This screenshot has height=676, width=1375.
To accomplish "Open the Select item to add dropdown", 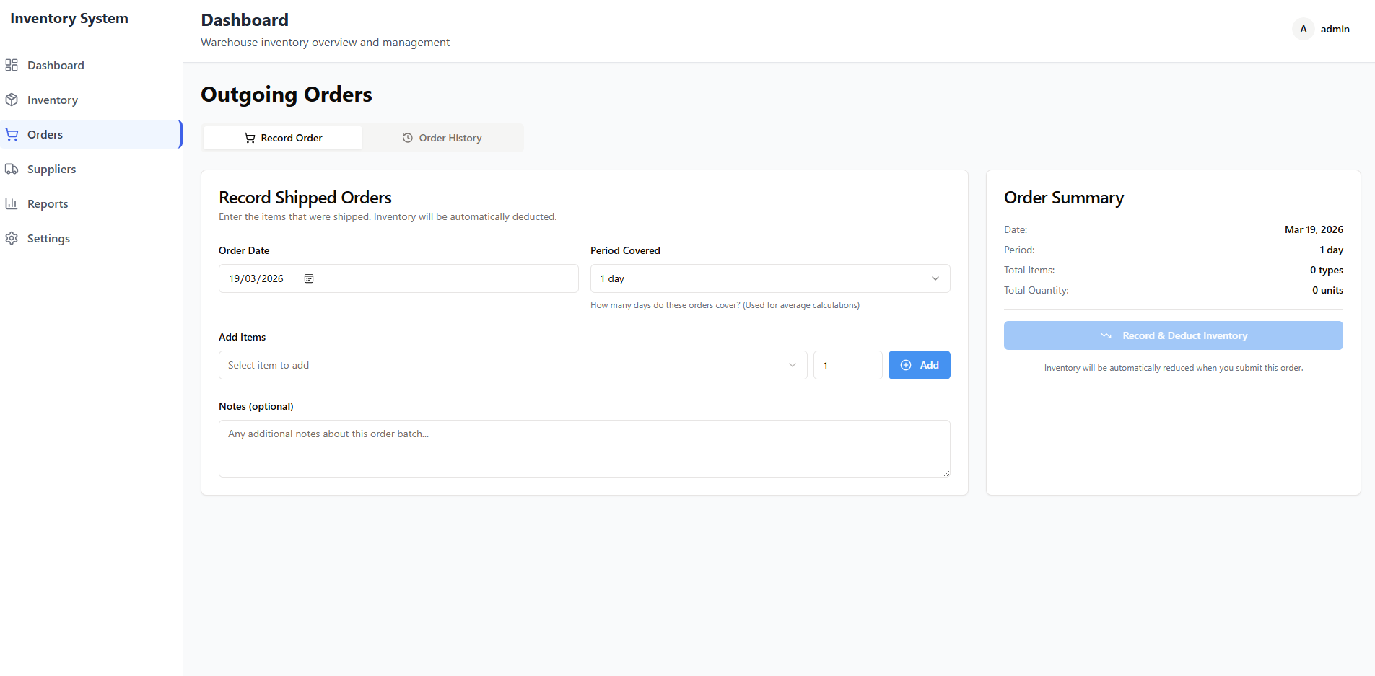I will coord(505,365).
